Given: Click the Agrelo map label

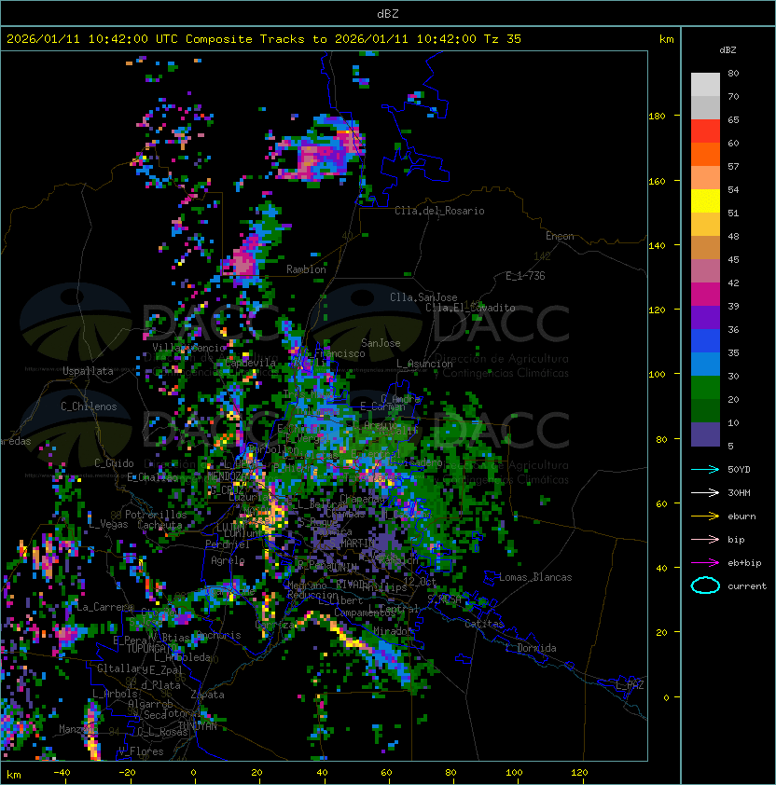Looking at the screenshot, I should [x=228, y=560].
